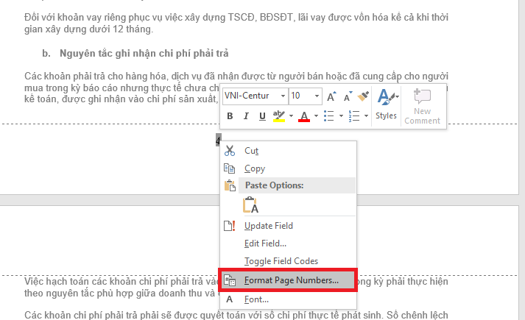Image resolution: width=525 pixels, height=320 pixels.
Task: Apply yellow text highlight color
Action: (279, 116)
